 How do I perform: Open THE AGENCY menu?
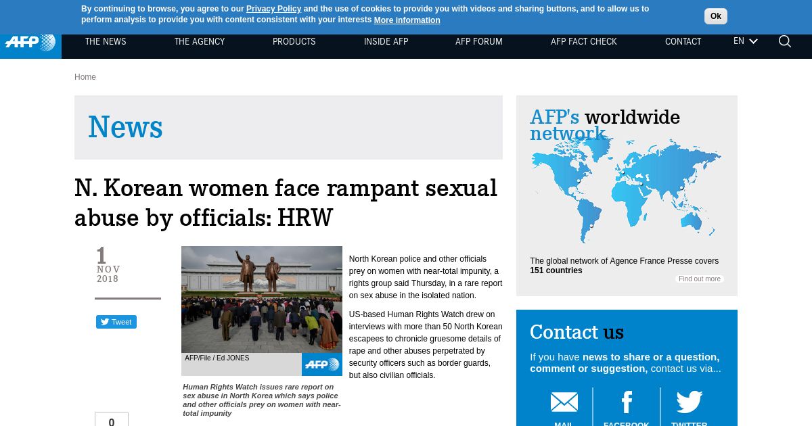[x=200, y=42]
